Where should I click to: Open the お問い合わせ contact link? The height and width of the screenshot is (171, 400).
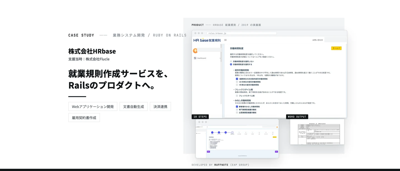(317, 40)
